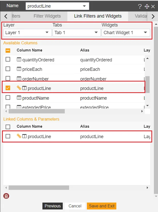Click the Save and Exit button
The height and width of the screenshot is (212, 158).
[102, 206]
